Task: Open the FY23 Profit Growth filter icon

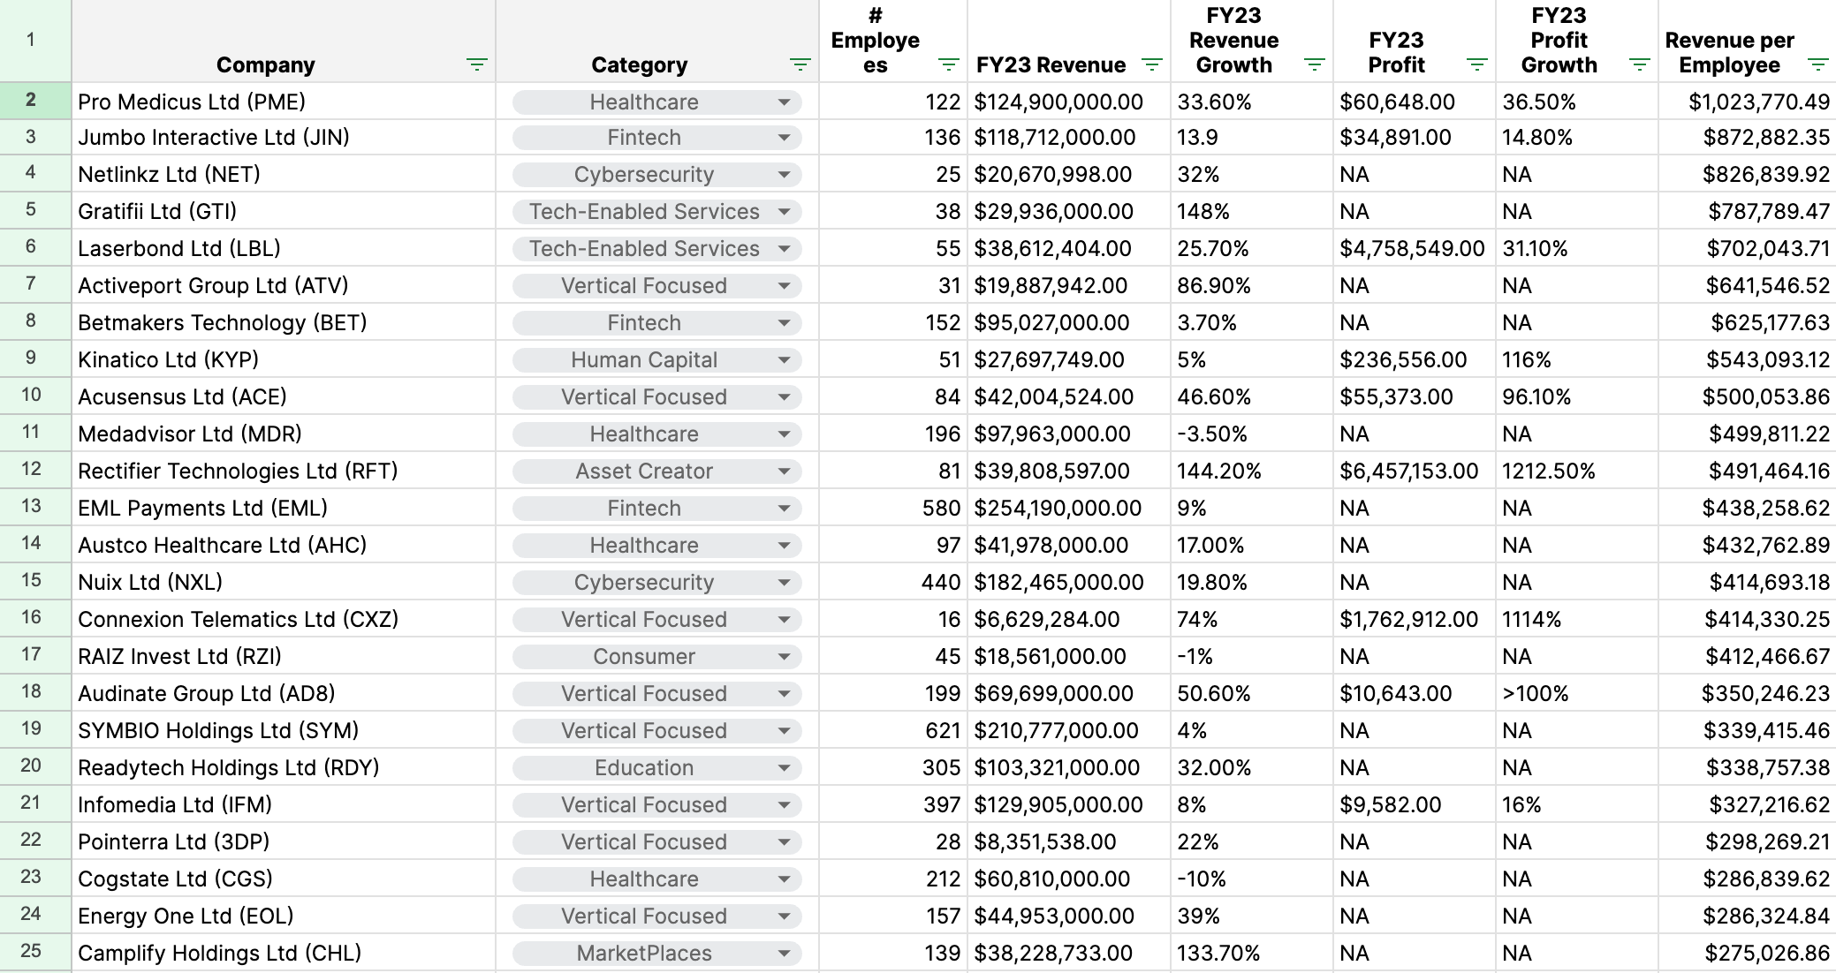Action: pyautogui.click(x=1639, y=64)
